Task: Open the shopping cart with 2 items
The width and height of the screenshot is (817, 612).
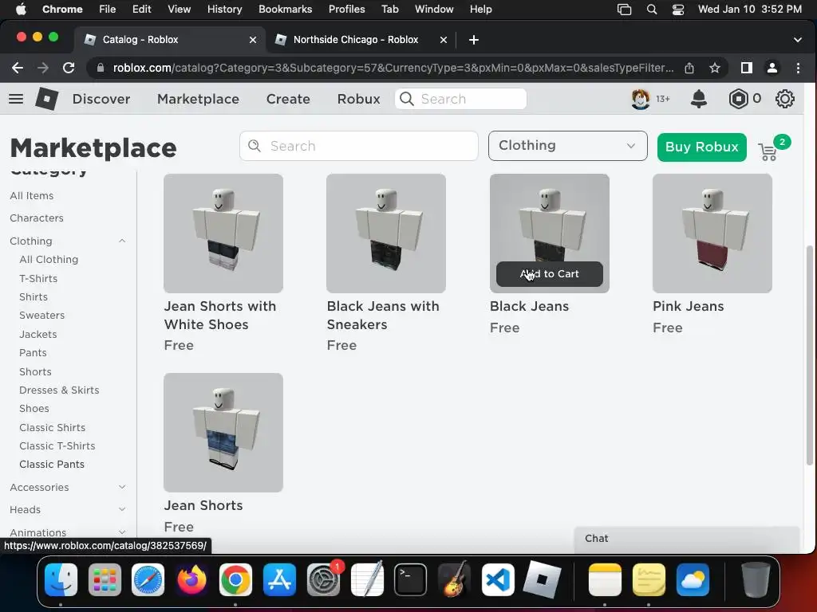Action: point(768,151)
